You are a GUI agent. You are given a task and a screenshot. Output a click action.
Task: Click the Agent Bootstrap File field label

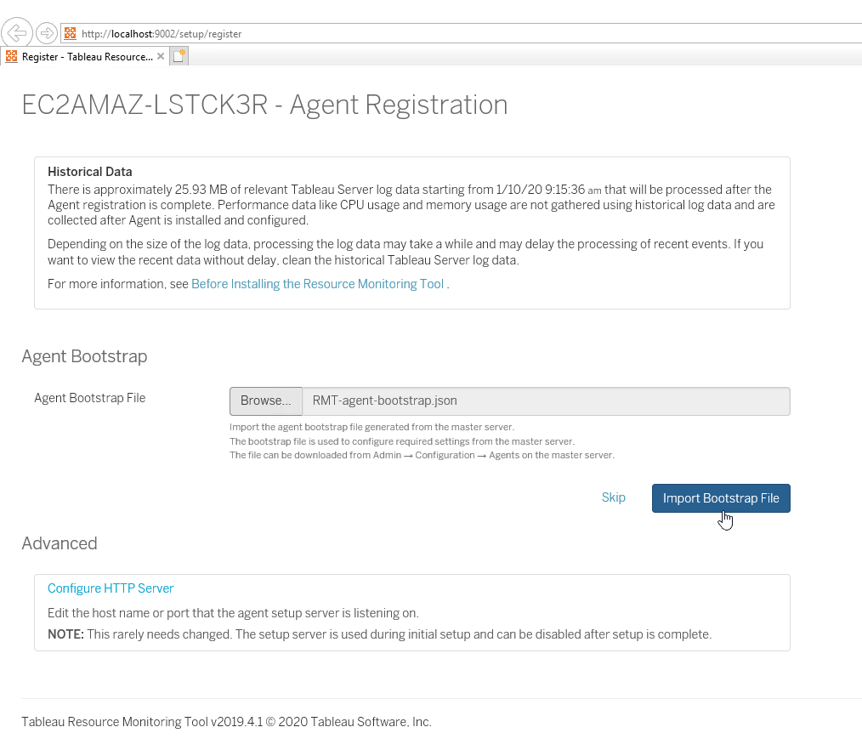point(90,397)
